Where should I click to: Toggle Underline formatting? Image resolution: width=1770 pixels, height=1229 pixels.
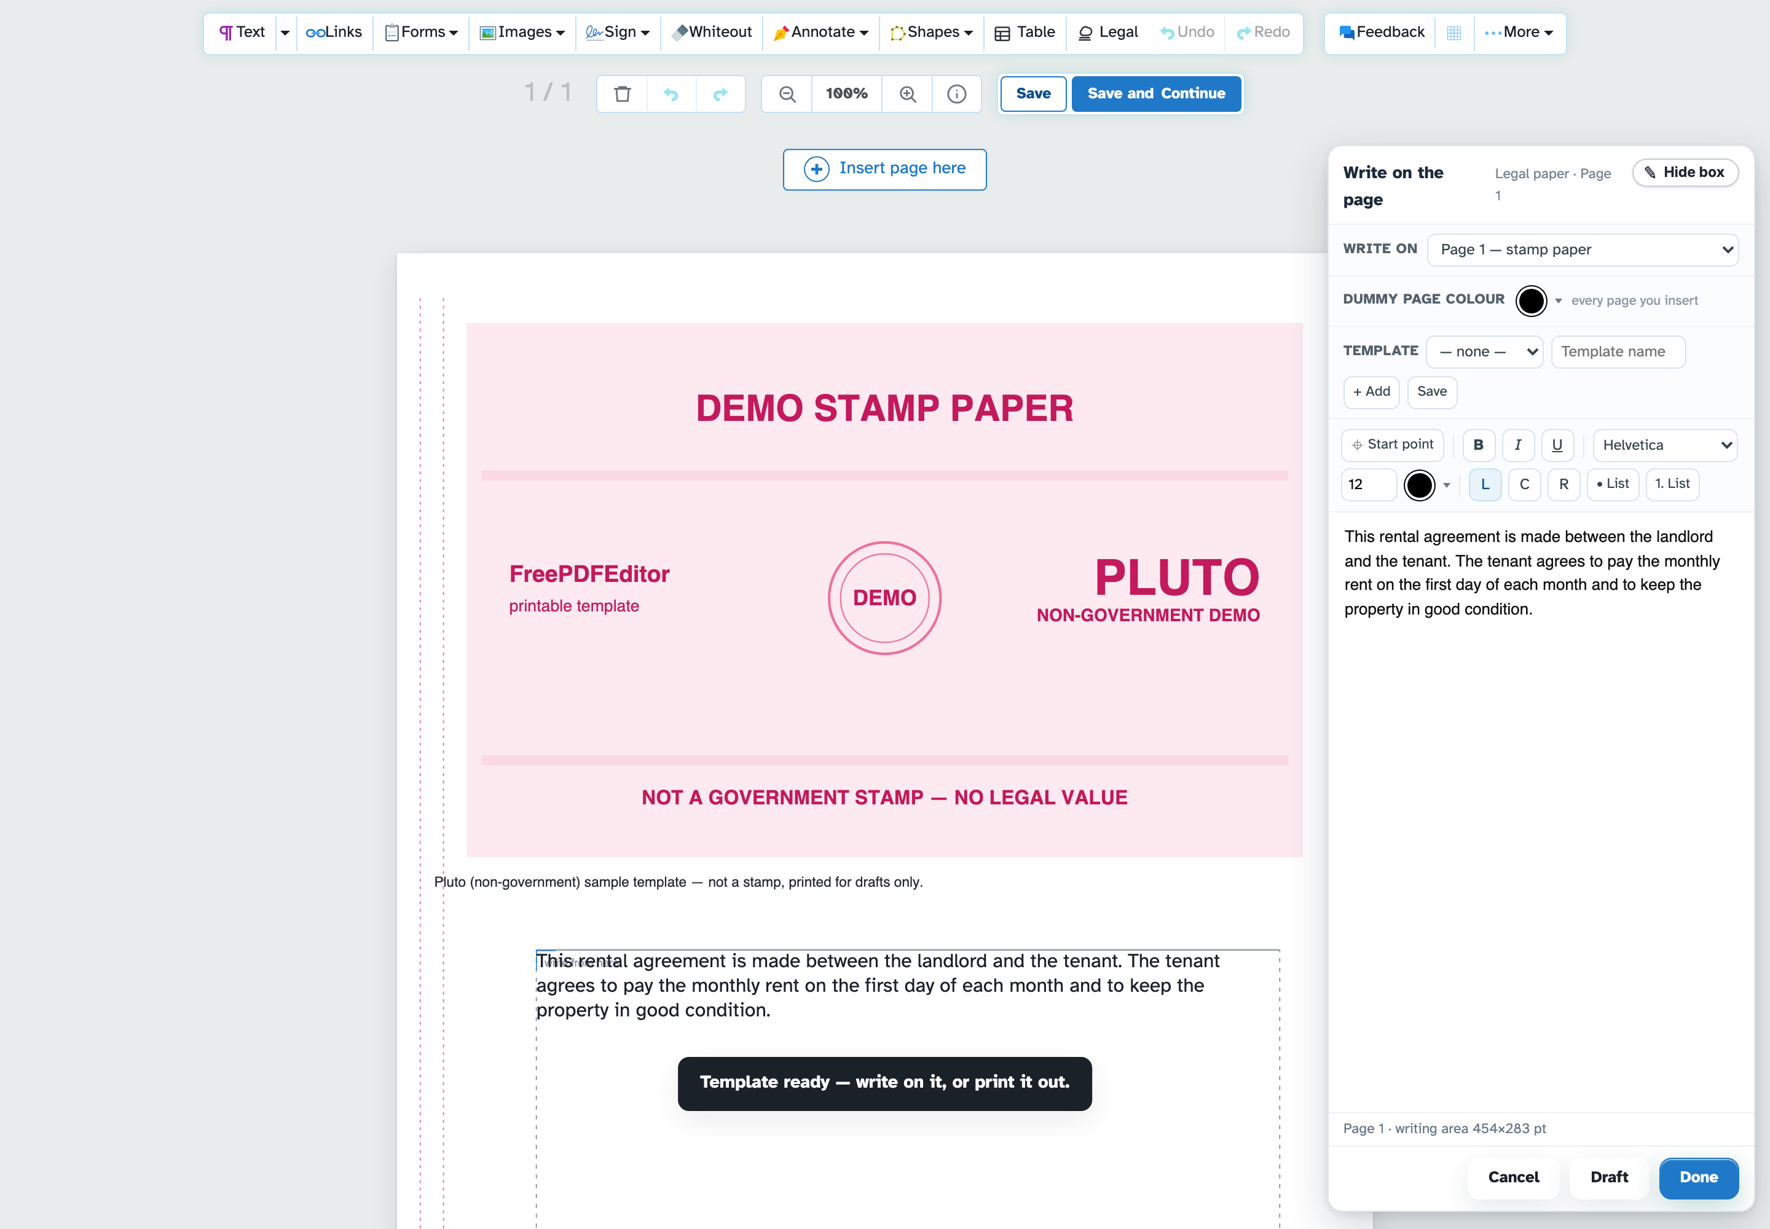[x=1557, y=444]
